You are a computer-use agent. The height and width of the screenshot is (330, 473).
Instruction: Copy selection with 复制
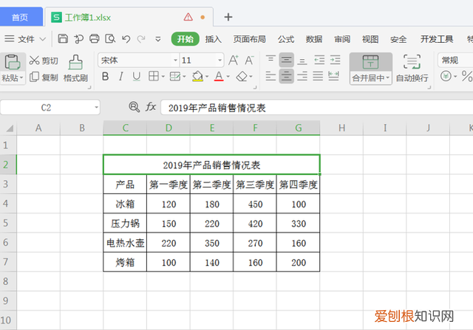point(44,78)
